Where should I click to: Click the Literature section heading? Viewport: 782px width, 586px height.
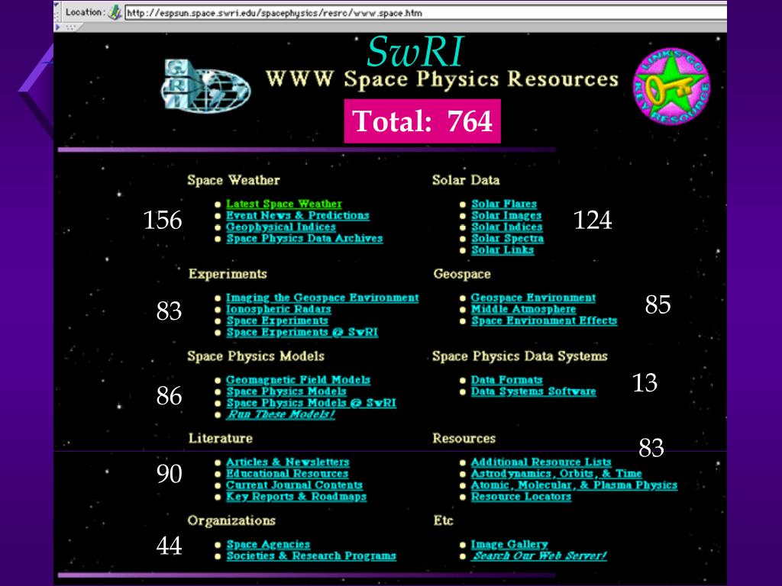(x=221, y=439)
